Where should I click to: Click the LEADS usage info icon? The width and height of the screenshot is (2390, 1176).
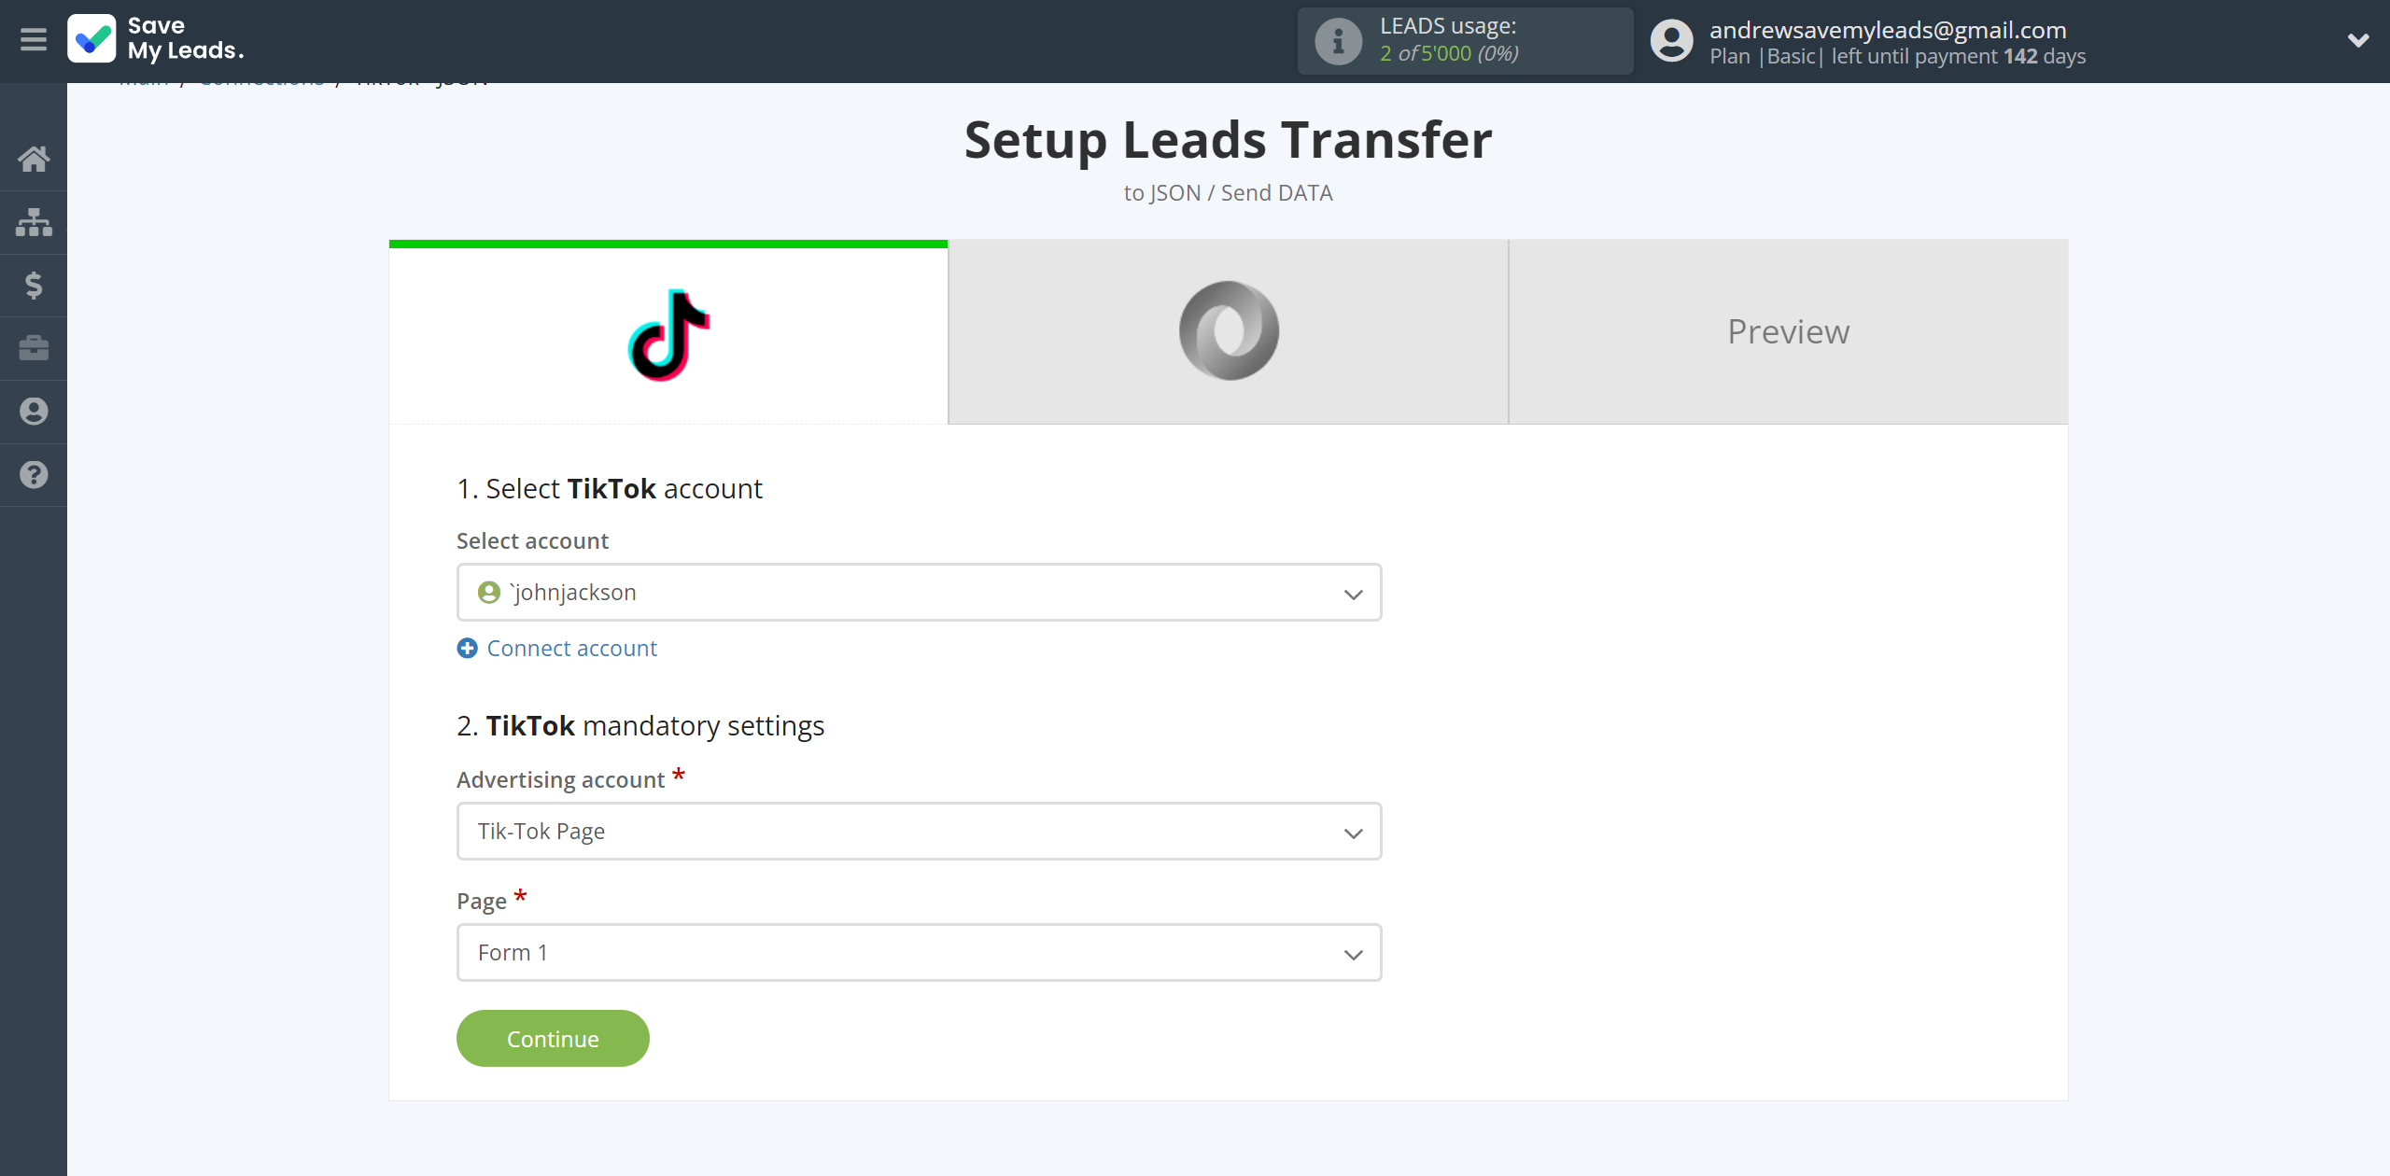(1337, 39)
